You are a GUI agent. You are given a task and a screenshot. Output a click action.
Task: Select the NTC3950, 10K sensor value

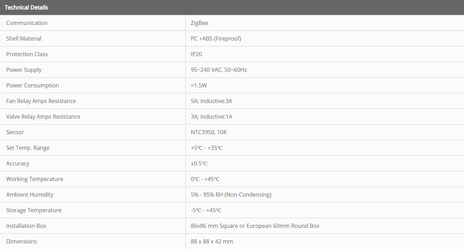tap(209, 132)
